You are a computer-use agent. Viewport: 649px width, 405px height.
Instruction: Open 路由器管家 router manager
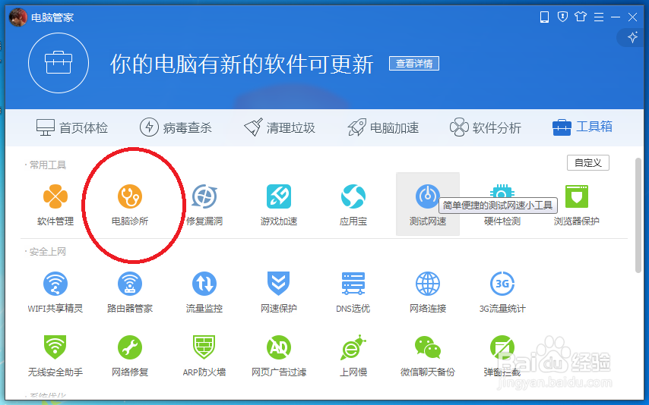point(129,292)
